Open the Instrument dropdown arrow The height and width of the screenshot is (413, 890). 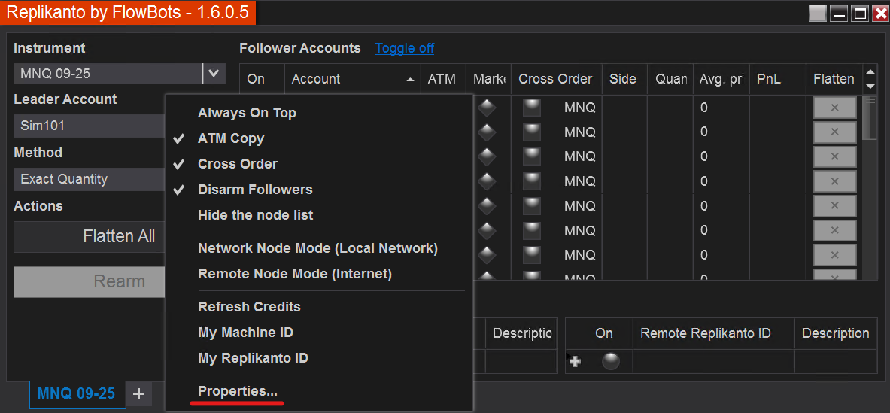tap(214, 73)
